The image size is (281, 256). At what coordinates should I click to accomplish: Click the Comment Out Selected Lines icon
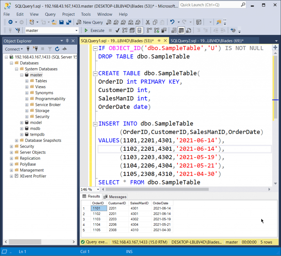pos(199,30)
